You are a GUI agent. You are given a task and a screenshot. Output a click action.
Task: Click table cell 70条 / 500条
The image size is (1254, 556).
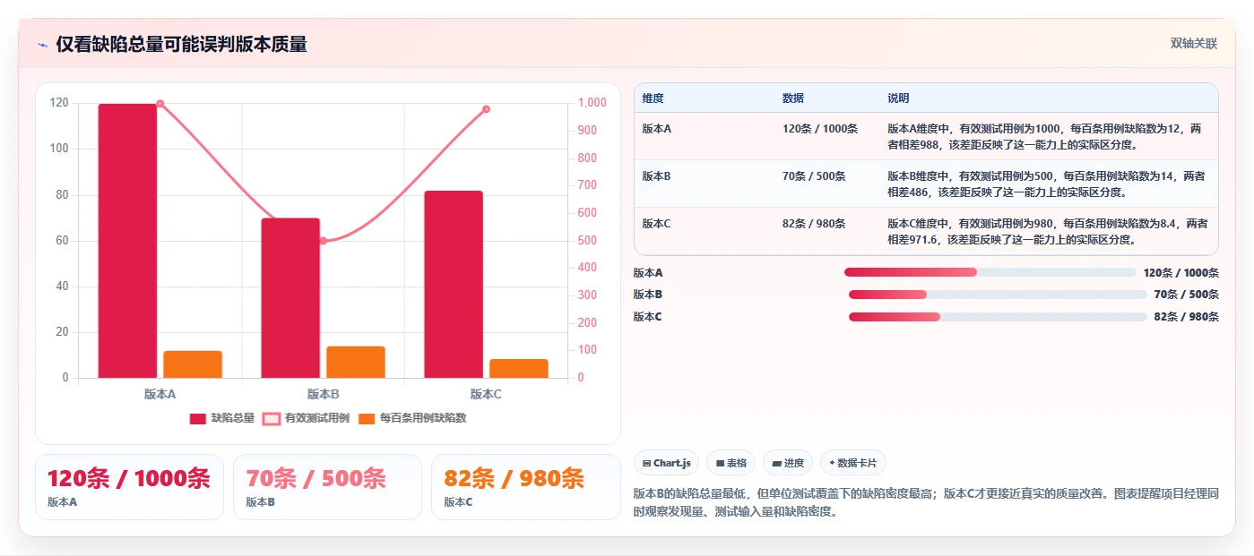pos(814,176)
